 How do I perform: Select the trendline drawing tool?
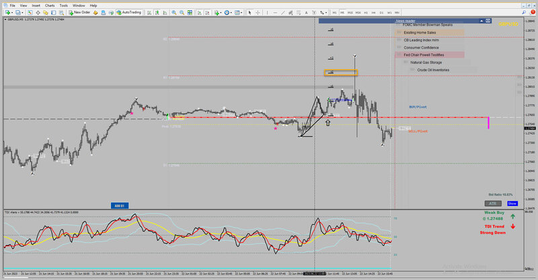point(282,12)
